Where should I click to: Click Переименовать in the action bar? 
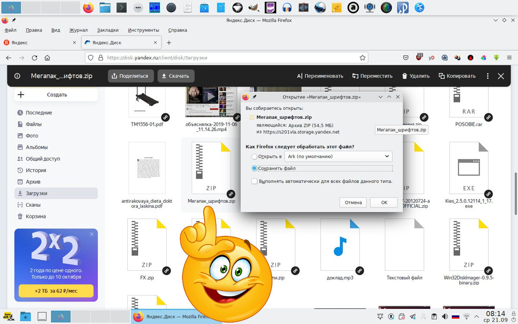[x=320, y=76]
